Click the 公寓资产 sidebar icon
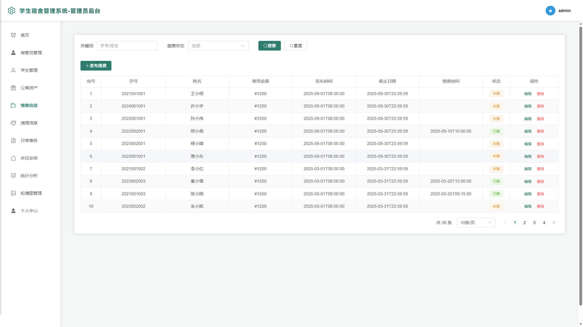The width and height of the screenshot is (583, 327). pyautogui.click(x=13, y=88)
